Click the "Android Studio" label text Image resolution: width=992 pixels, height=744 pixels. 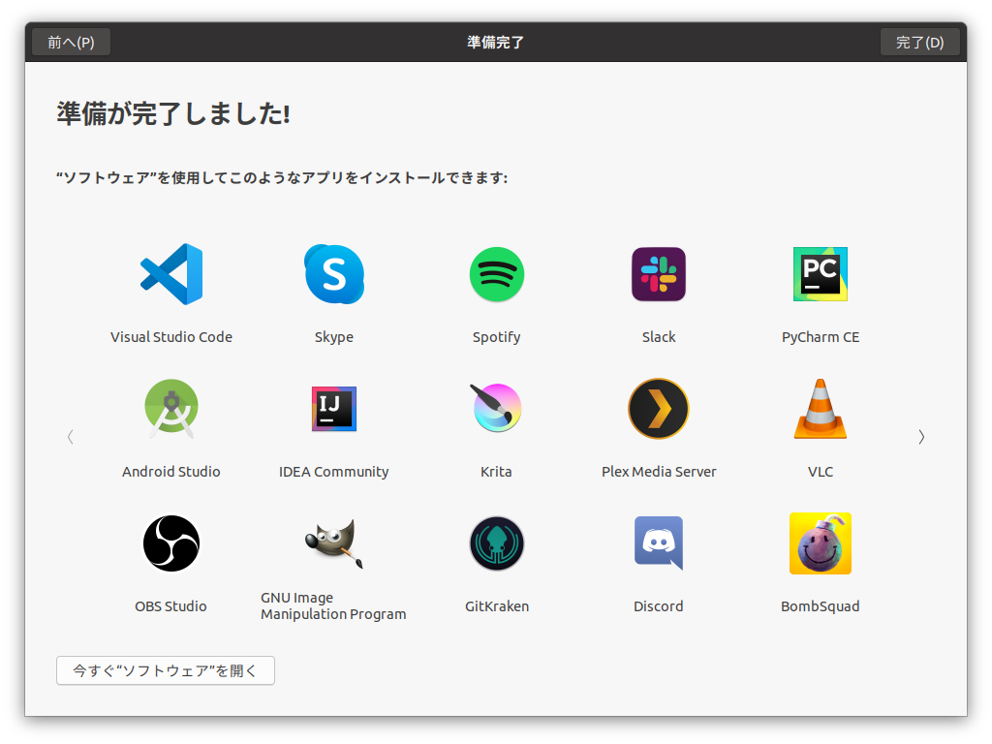171,472
